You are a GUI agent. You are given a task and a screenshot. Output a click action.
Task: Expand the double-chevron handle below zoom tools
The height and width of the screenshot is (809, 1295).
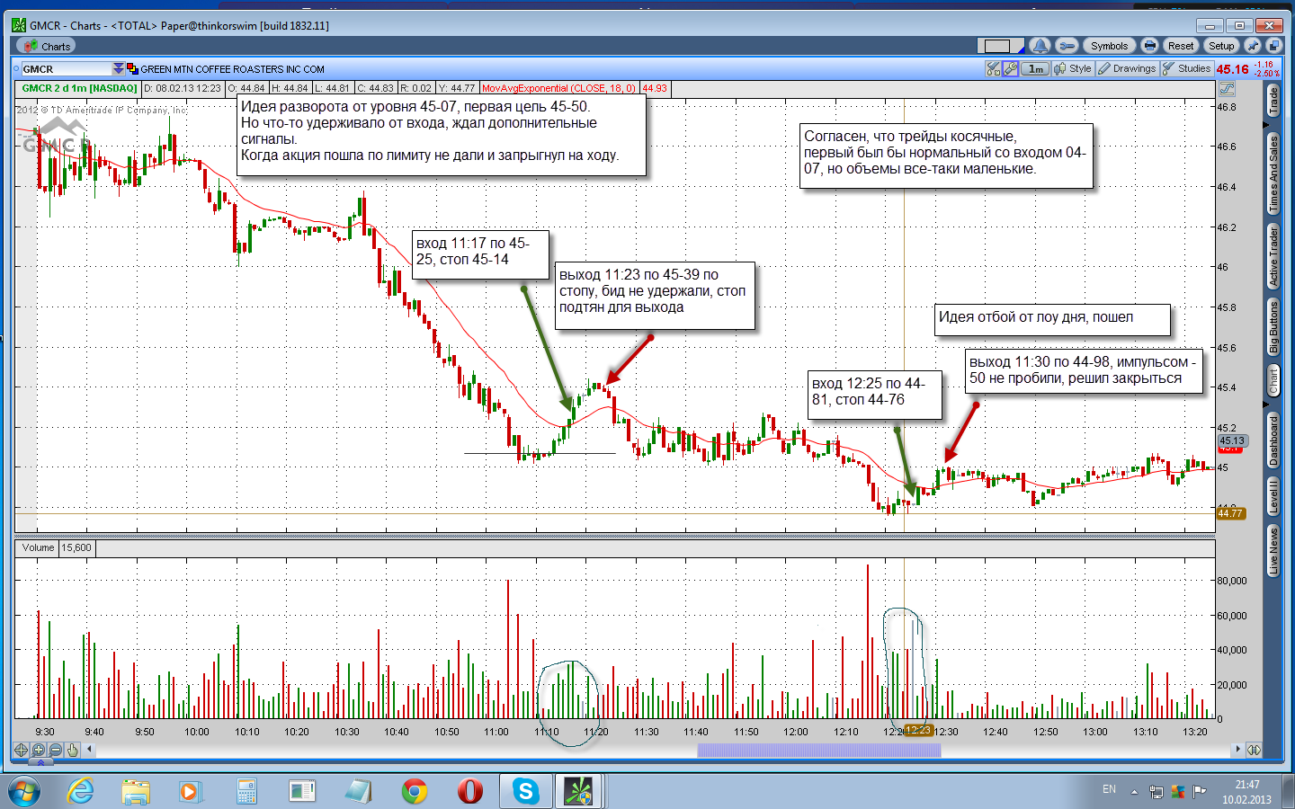pos(40,762)
